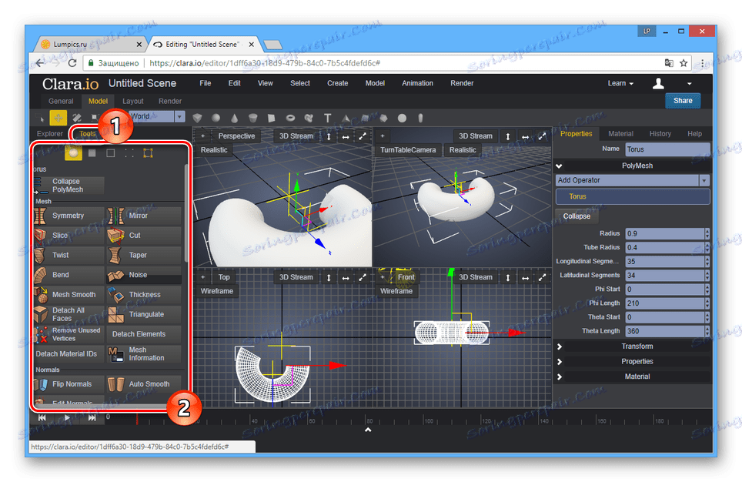This screenshot has width=742, height=482.
Task: Collapse the PolyMesh section chevron
Action: click(560, 166)
